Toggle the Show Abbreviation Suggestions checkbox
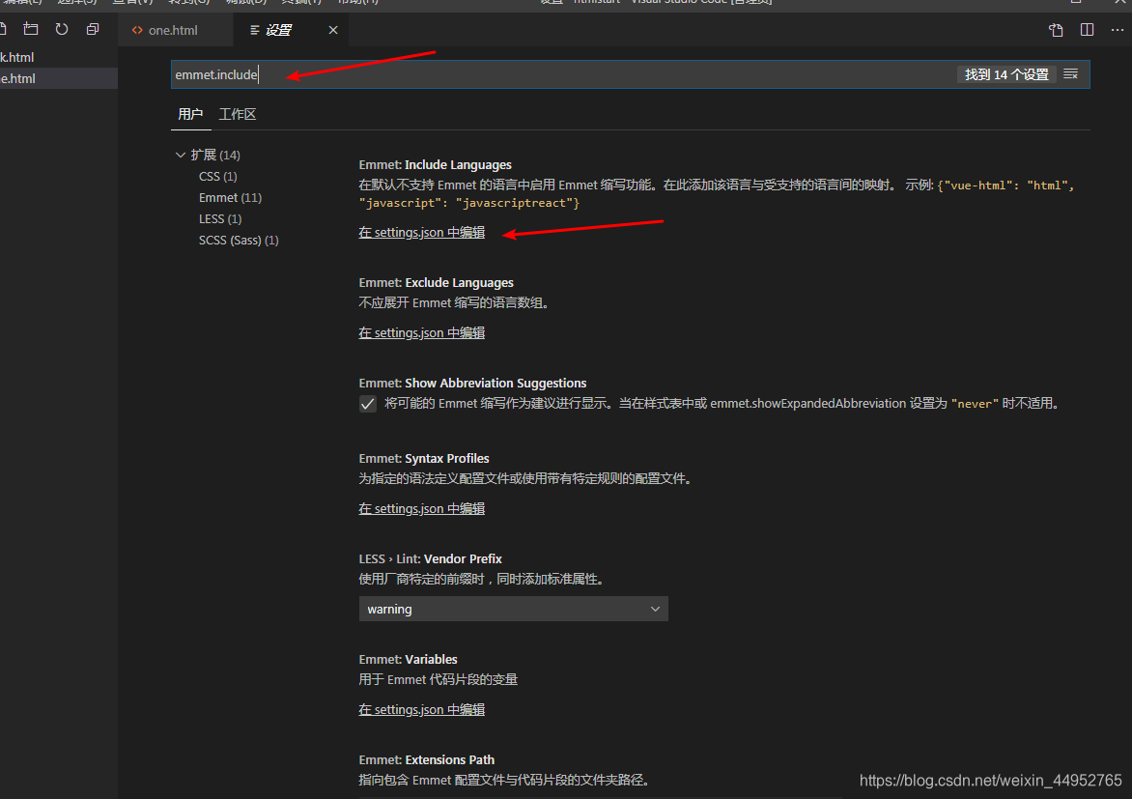 point(367,404)
